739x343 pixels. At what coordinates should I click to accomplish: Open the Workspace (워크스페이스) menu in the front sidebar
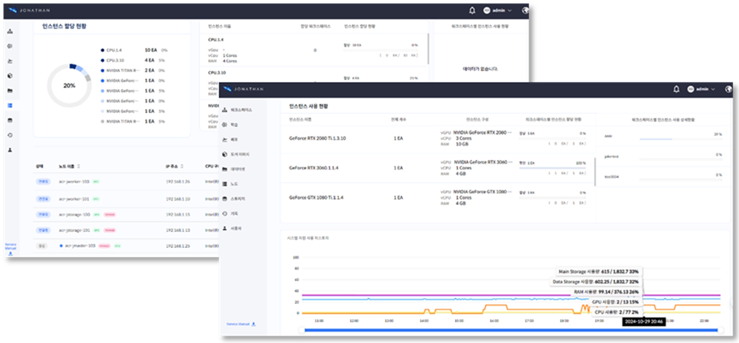coord(237,110)
